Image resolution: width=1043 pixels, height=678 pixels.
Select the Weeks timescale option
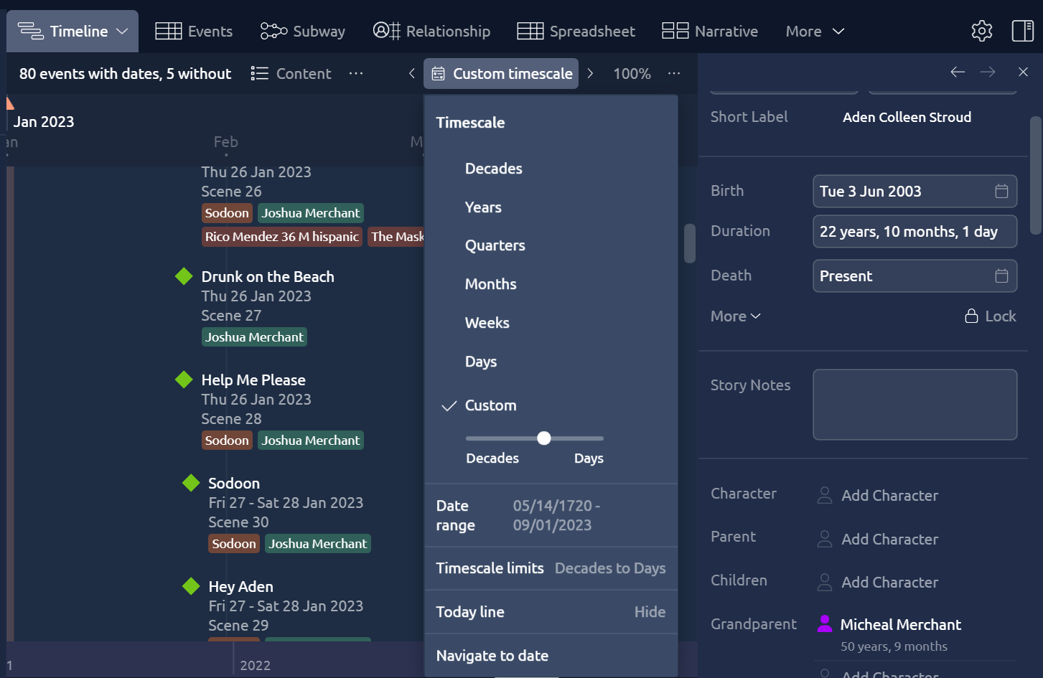click(487, 323)
